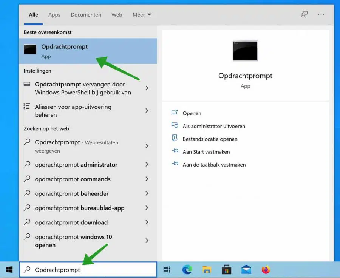
Task: Expand arrow for Aliassen voor app-uitvoering beheren
Action: click(x=147, y=111)
